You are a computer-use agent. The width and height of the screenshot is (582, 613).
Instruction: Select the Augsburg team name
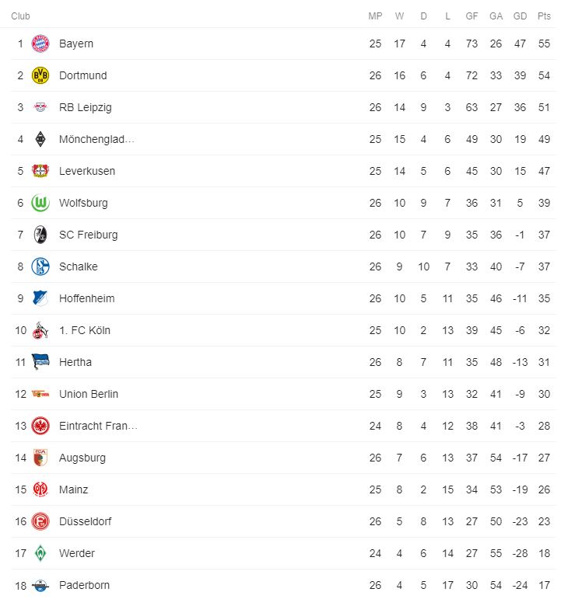pos(82,458)
